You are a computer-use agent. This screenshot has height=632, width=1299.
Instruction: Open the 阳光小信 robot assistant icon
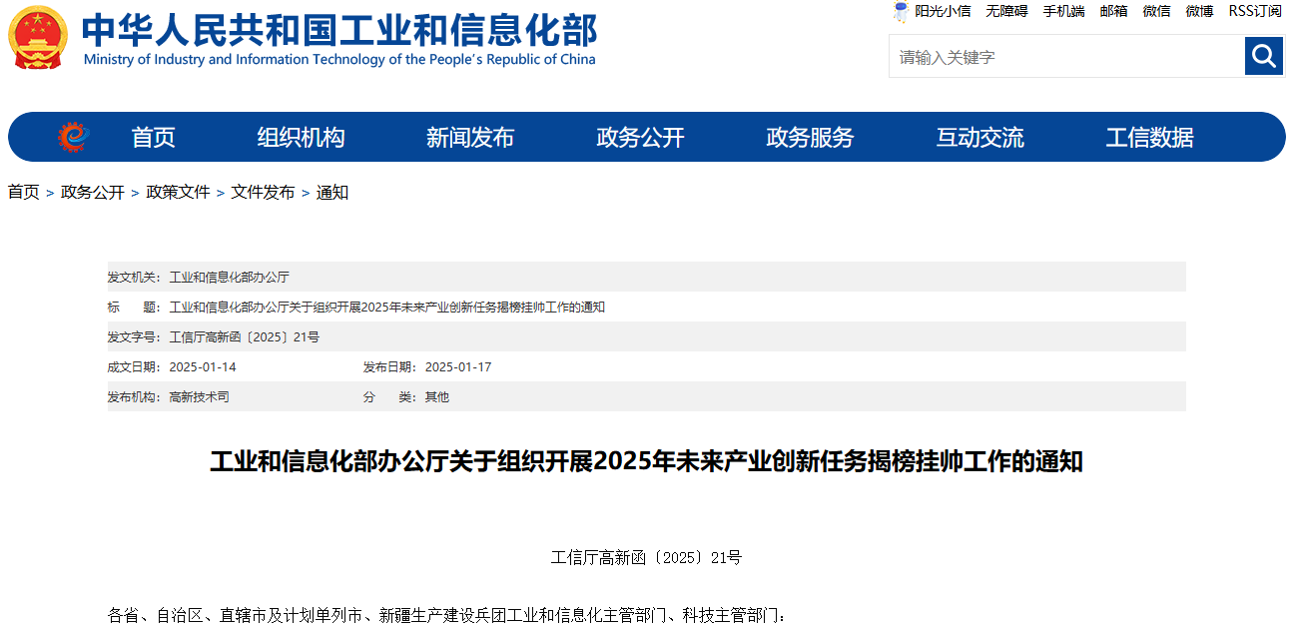tap(900, 12)
